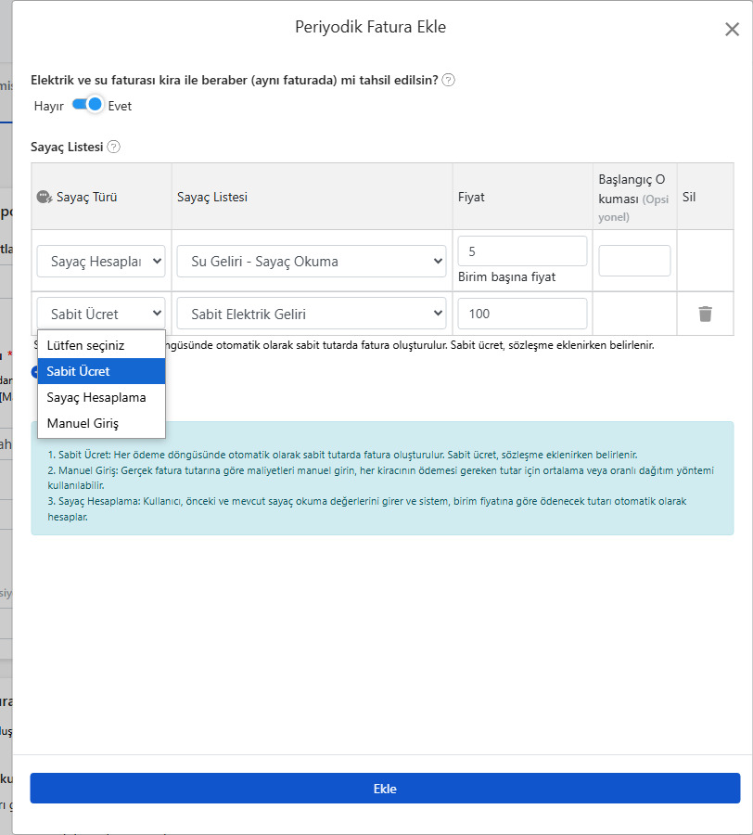
Task: Click the Birim başına fiyat text
Action: pos(506,276)
